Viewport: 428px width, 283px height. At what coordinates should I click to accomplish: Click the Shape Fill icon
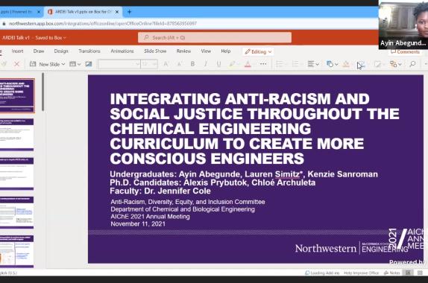346,64
